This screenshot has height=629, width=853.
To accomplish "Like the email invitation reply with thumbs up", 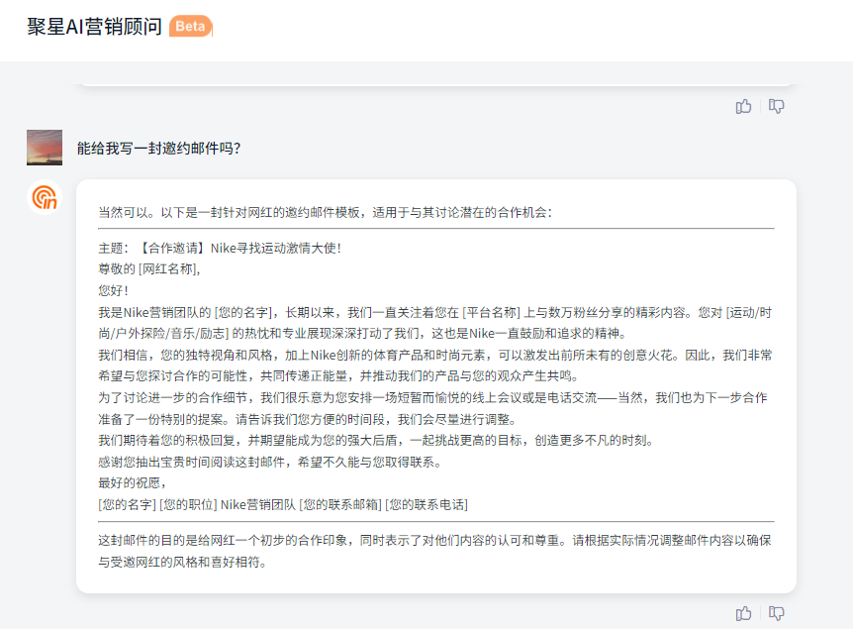I will 743,614.
